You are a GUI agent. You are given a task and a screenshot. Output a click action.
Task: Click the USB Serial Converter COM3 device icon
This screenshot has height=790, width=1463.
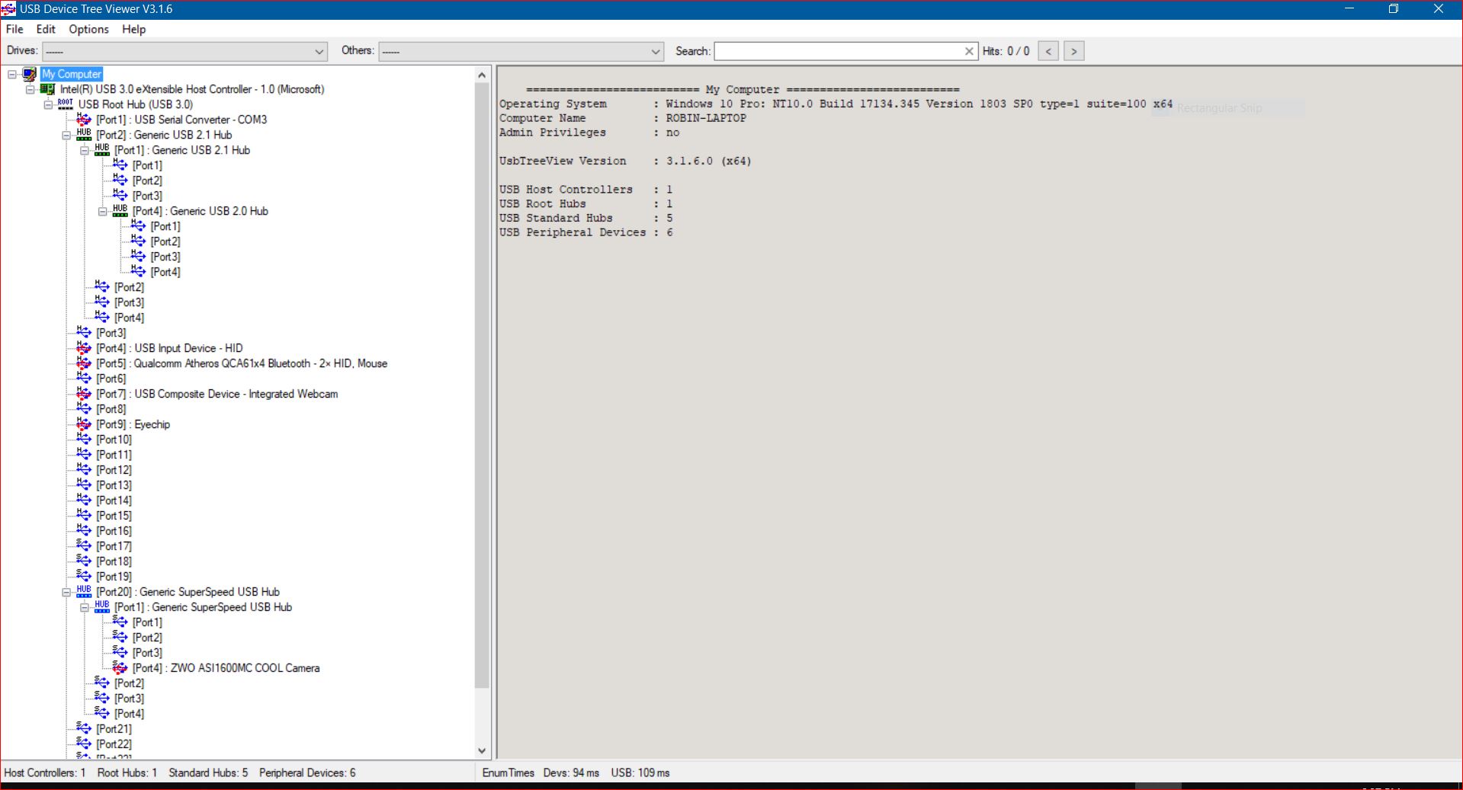84,120
